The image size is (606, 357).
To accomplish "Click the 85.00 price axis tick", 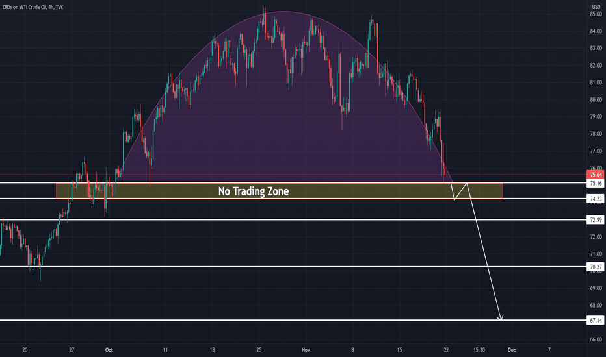I will [596, 14].
